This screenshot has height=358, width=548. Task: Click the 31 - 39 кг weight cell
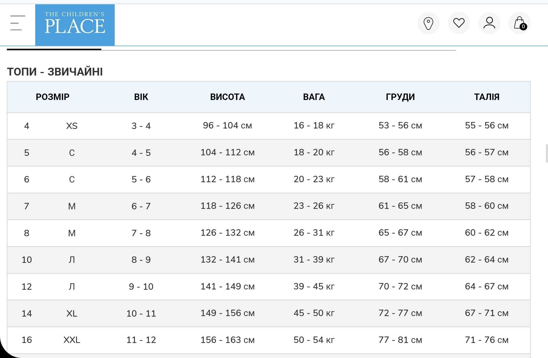point(314,259)
